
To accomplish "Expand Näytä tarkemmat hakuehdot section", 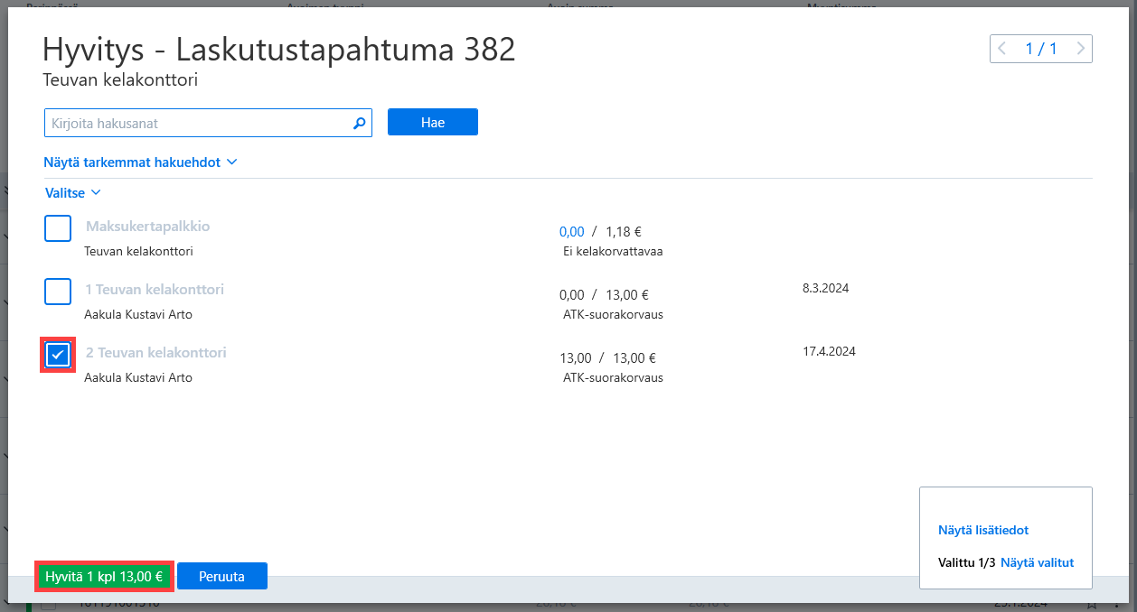I will (132, 162).
